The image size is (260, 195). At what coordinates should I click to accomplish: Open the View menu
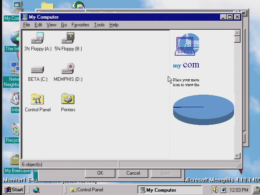click(x=51, y=25)
